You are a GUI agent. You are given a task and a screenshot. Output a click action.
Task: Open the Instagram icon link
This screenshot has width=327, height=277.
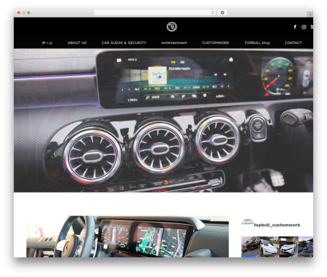pos(303,27)
